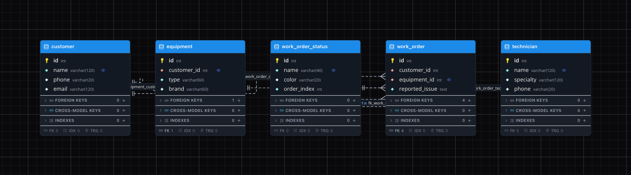Screen dimensions: 631x175
Task: Click the primary key icon of equipment id
Action: tap(162, 61)
